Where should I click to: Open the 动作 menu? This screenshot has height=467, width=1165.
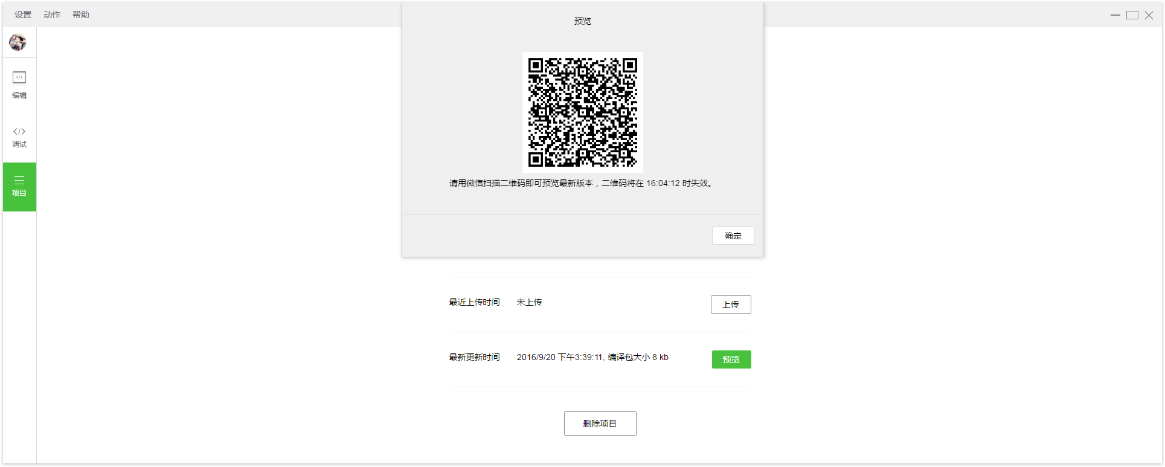pos(52,14)
